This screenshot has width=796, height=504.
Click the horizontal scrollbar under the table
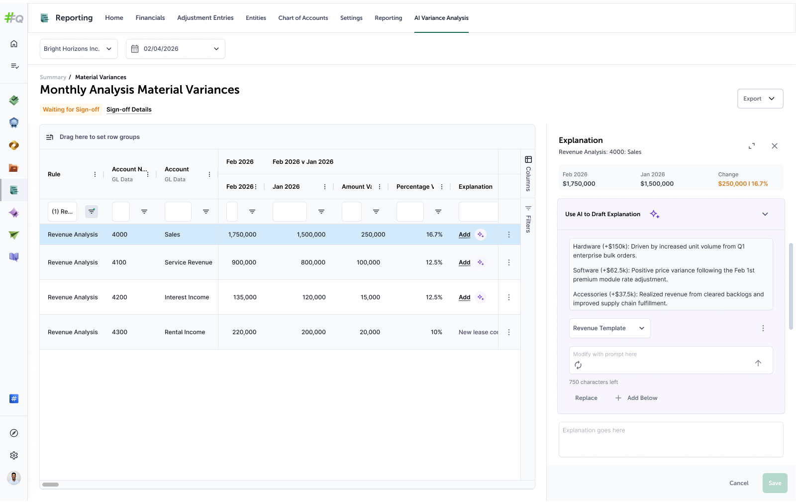50,485
